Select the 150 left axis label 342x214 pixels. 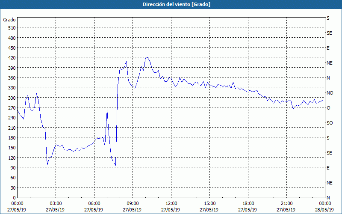click(12, 148)
